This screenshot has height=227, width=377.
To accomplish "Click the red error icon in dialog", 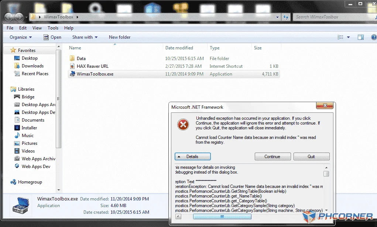I will coord(183,125).
